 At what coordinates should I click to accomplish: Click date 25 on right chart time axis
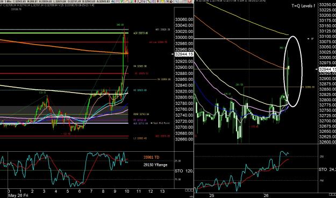(x=212, y=195)
